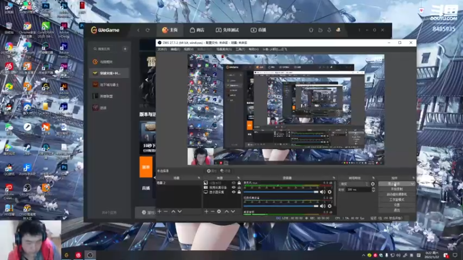Open 视频采集设备 mixer settings gear
Viewport: 463px width, 260px height.
coord(329,206)
